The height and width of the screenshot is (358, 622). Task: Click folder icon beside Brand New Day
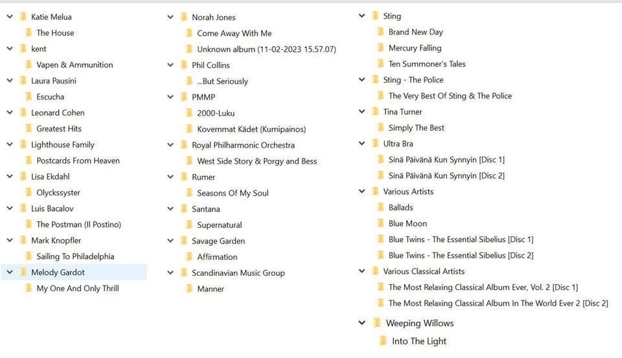tap(381, 32)
